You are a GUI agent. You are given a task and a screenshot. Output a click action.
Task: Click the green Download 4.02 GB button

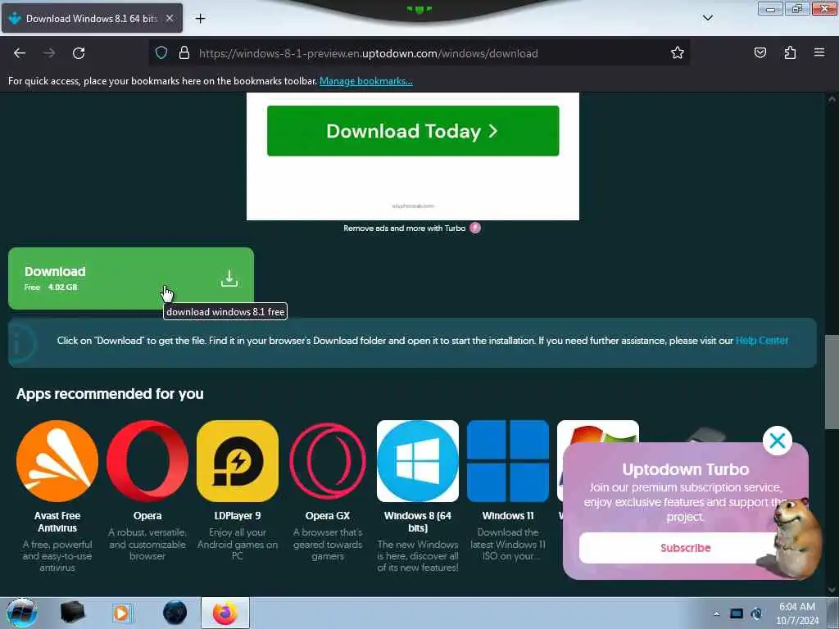click(x=131, y=278)
